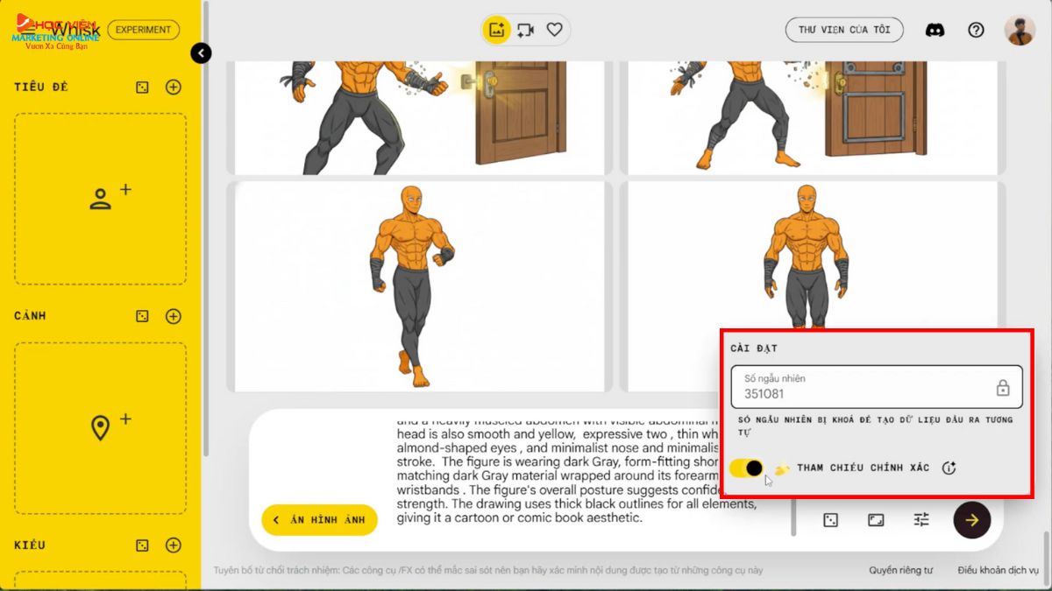Viewport: 1052px width, 591px height.
Task: Toggle the random seed lock icon
Action: click(x=1003, y=388)
